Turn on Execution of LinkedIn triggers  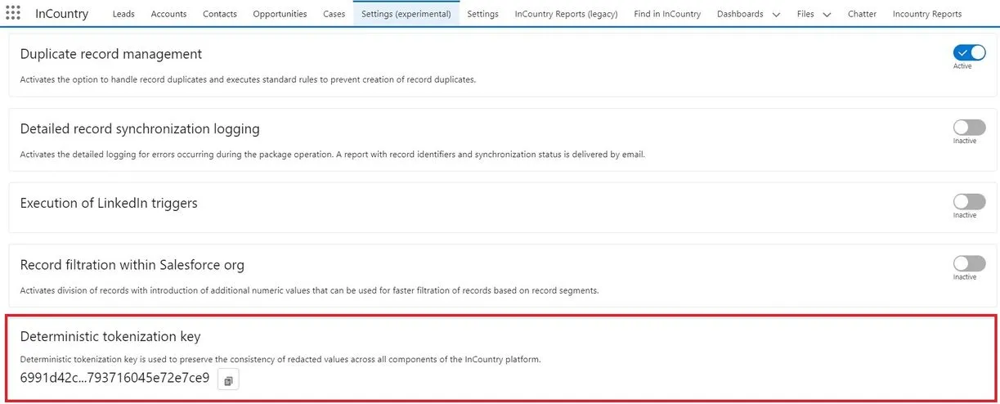click(x=969, y=202)
